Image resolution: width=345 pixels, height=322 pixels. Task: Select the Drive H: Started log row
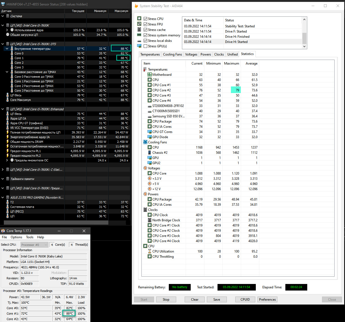tap(242, 42)
